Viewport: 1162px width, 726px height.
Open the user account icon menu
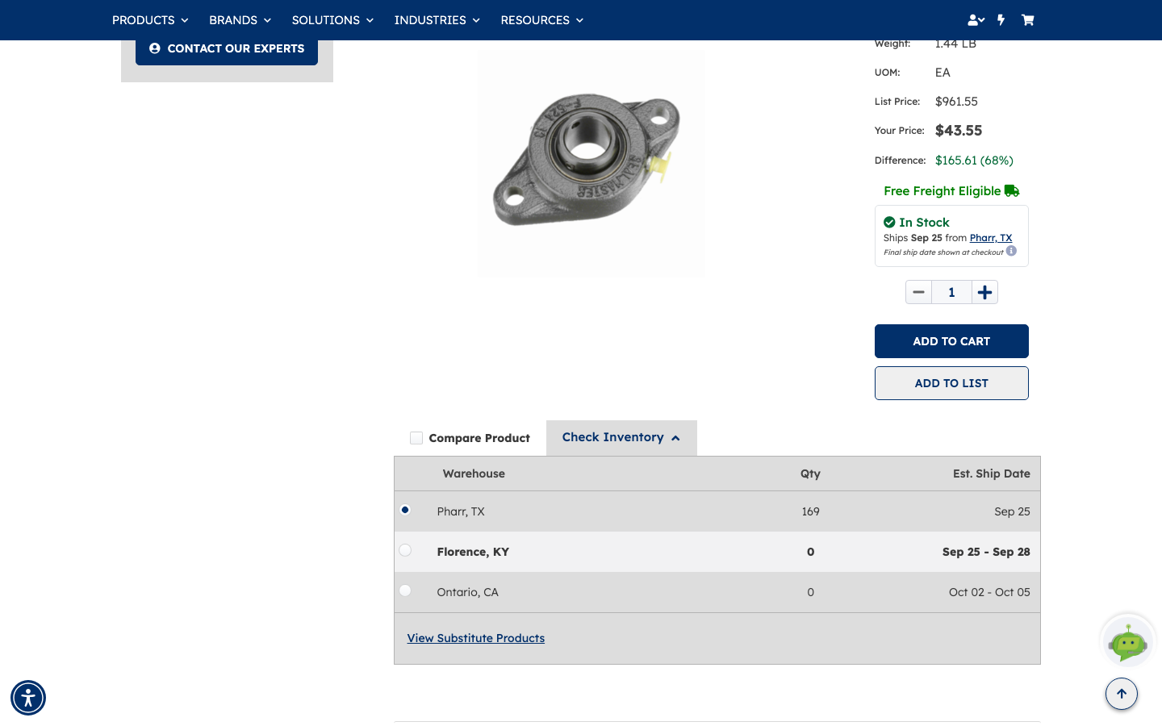click(x=976, y=20)
